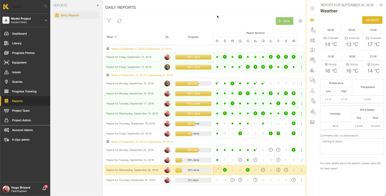Screen dimensions: 386x196
Task: Expand the Model Project account dropdown
Action: [x=45, y=20]
